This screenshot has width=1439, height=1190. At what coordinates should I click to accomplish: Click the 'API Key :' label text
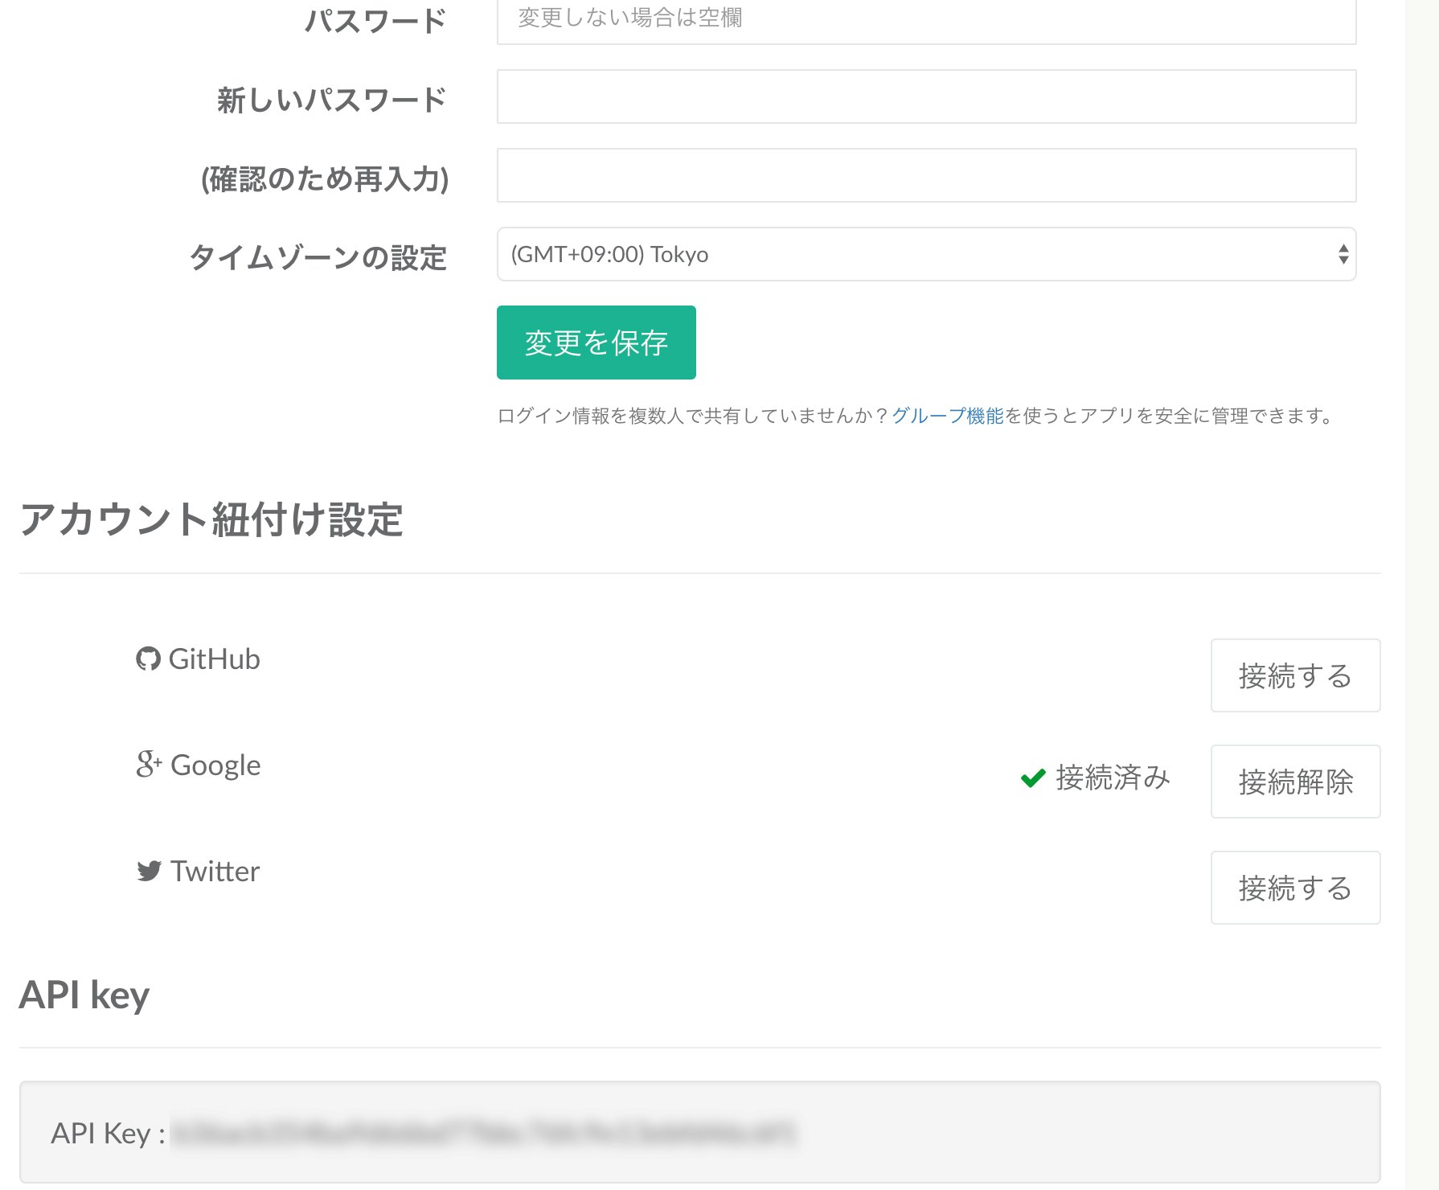109,1133
